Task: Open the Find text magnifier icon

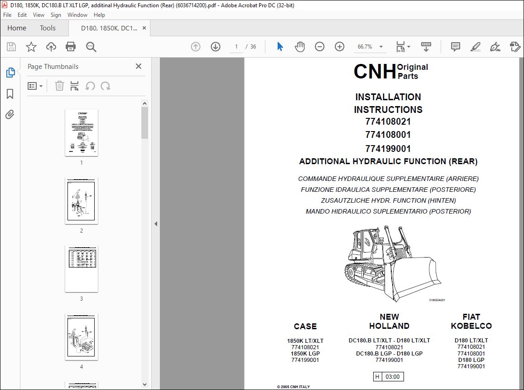Action: pyautogui.click(x=91, y=47)
